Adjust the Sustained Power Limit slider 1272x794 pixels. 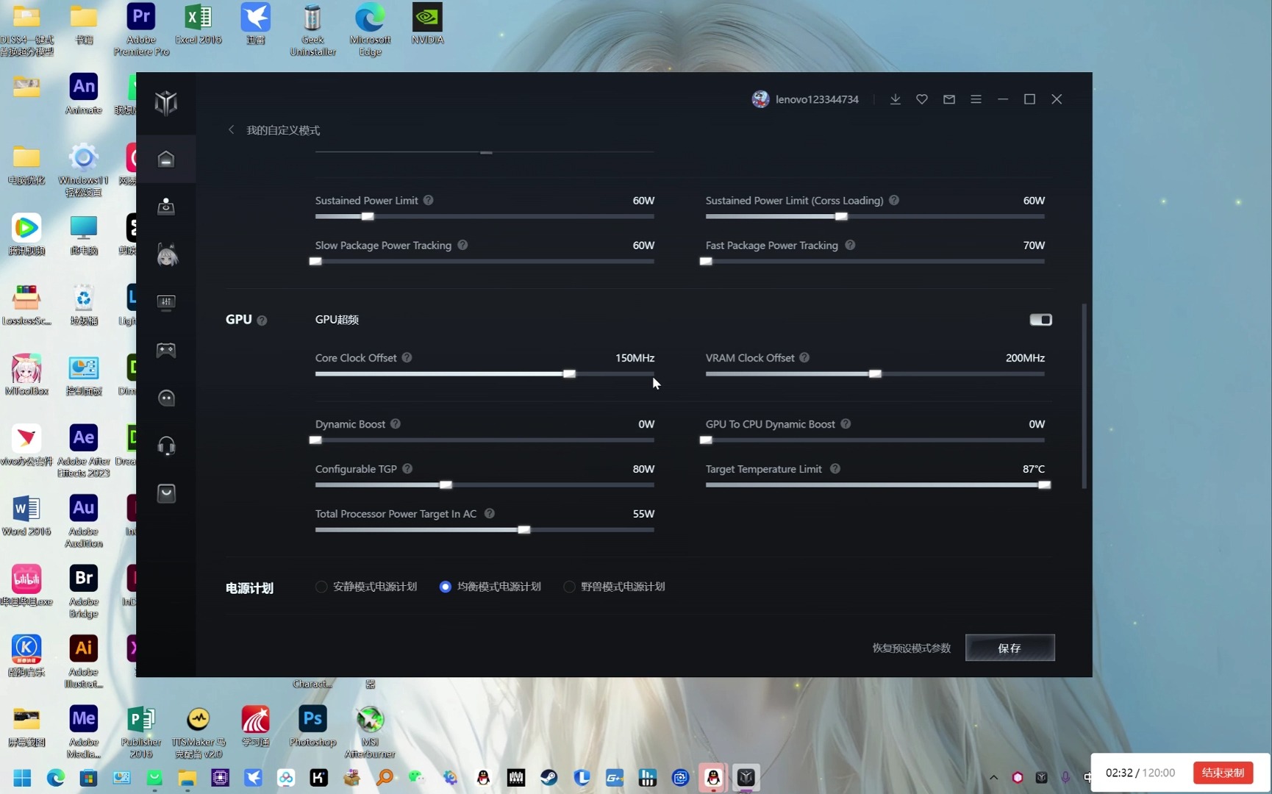(x=368, y=217)
